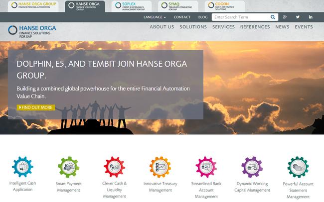Click the search magnifier icon

coord(273,17)
